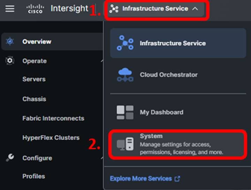
Task: Click the Configure wrench icon
Action: 10,158
